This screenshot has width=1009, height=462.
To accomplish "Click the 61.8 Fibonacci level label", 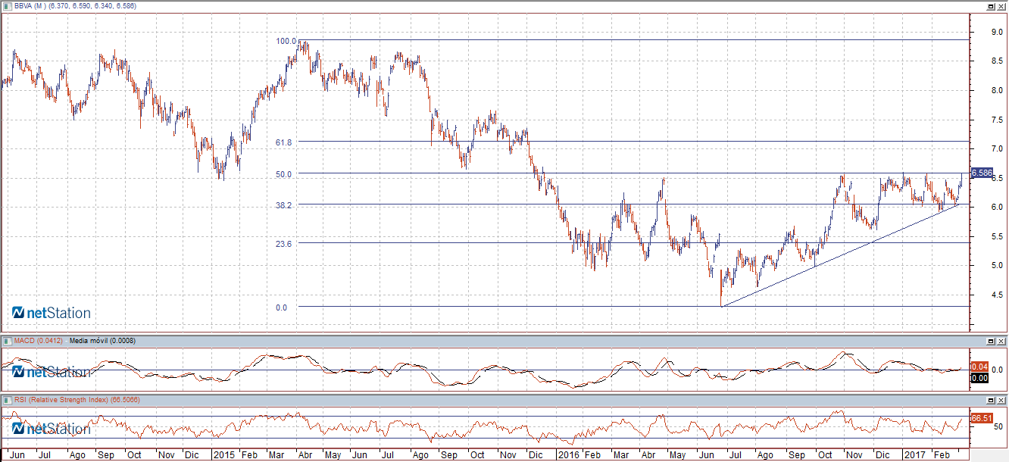I will (x=284, y=142).
